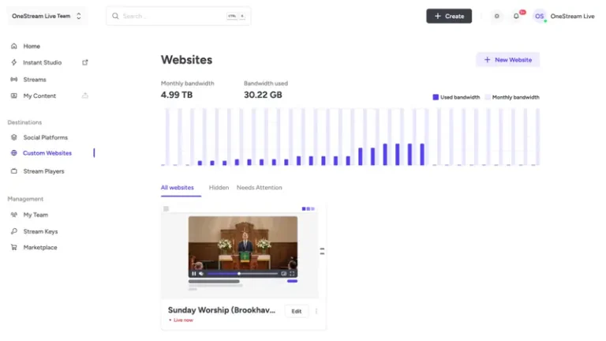This screenshot has height=341, width=606.
Task: Click the Sunday Worship (Brookhav... title
Action: (222, 310)
